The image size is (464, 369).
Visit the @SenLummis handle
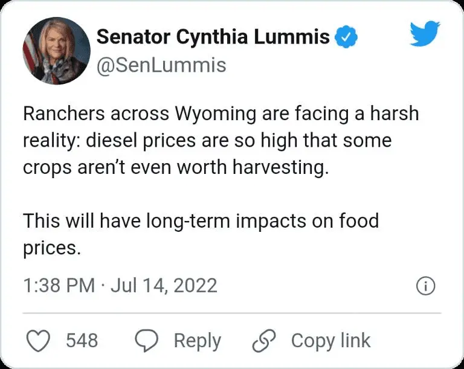tap(161, 65)
